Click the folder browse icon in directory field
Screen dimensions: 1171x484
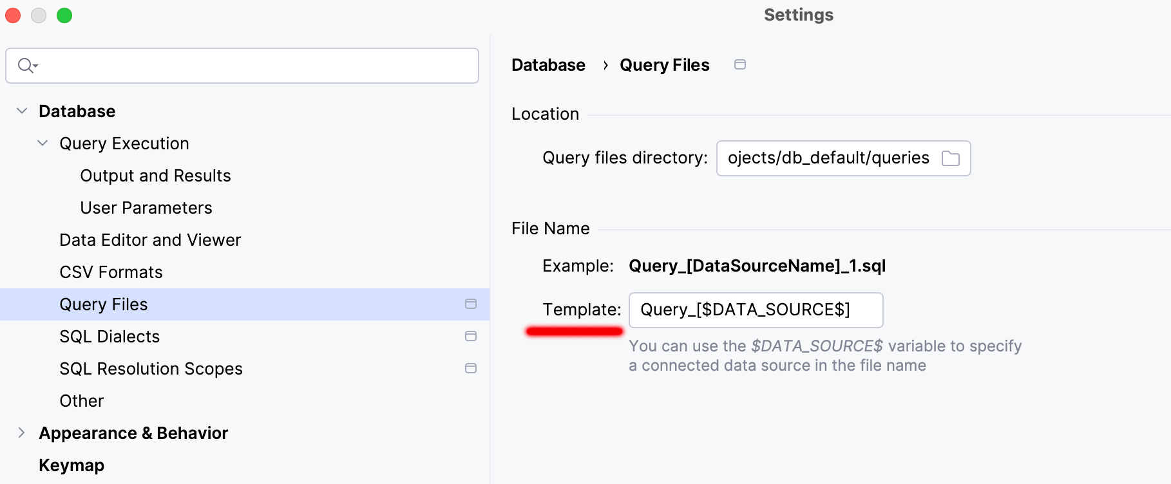(950, 158)
